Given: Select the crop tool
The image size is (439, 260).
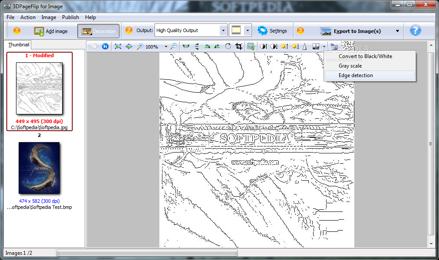Looking at the screenshot, I should coord(239,46).
